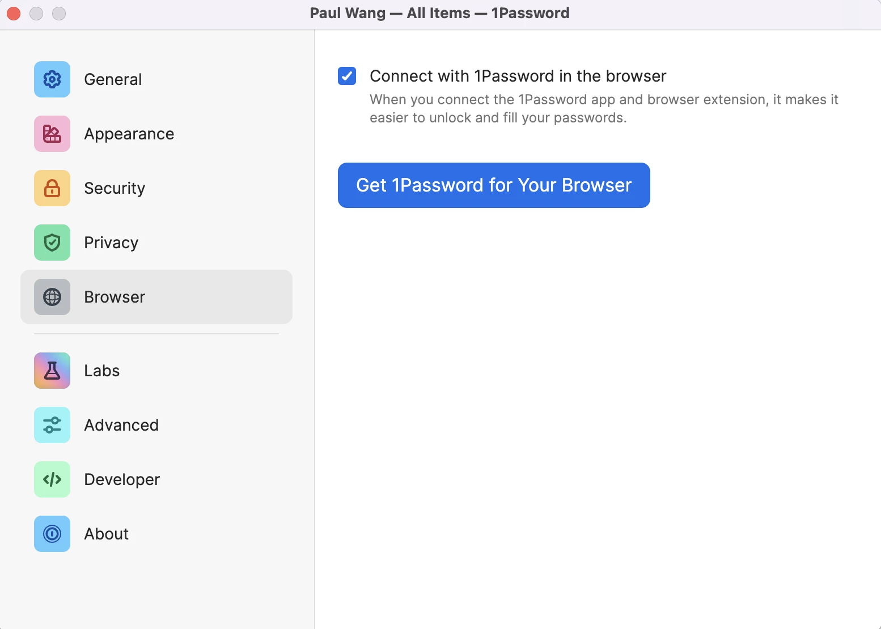Select the Developer code brackets icon

[52, 479]
